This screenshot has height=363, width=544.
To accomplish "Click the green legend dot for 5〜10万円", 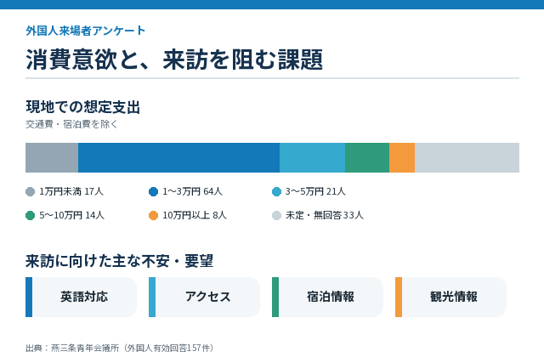I will click(31, 216).
